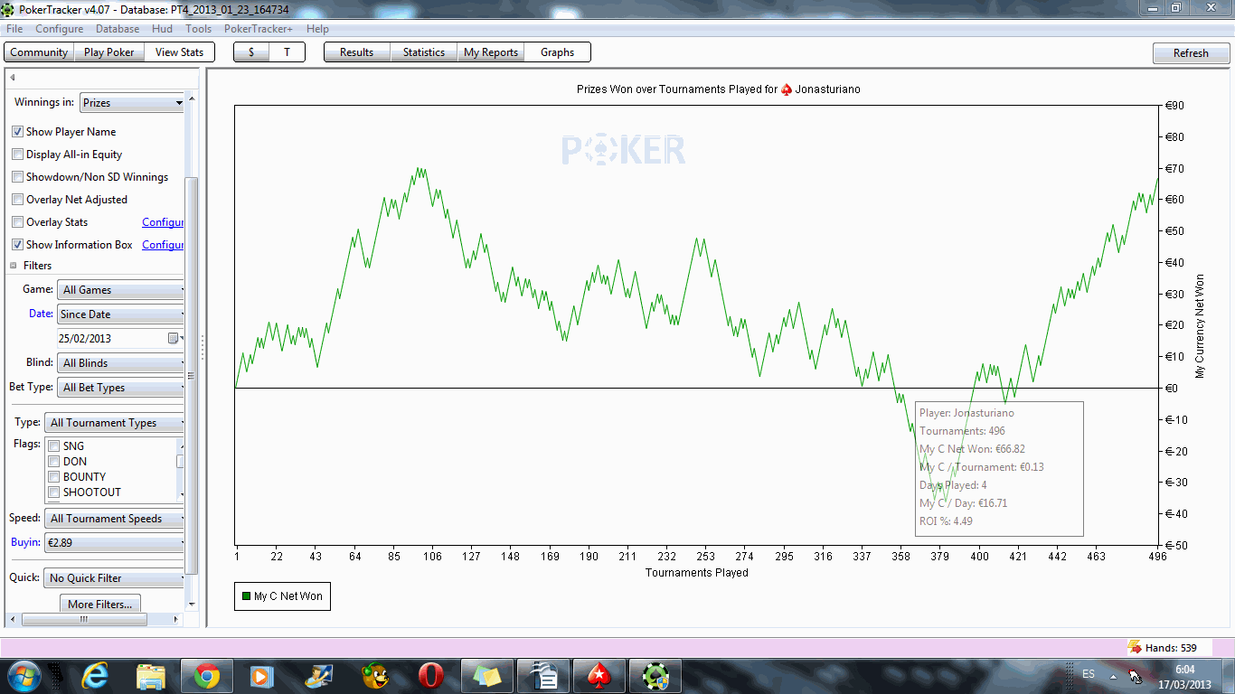Viewport: 1235px width, 694px height.
Task: Collapse the Filters section
Action: [x=14, y=266]
